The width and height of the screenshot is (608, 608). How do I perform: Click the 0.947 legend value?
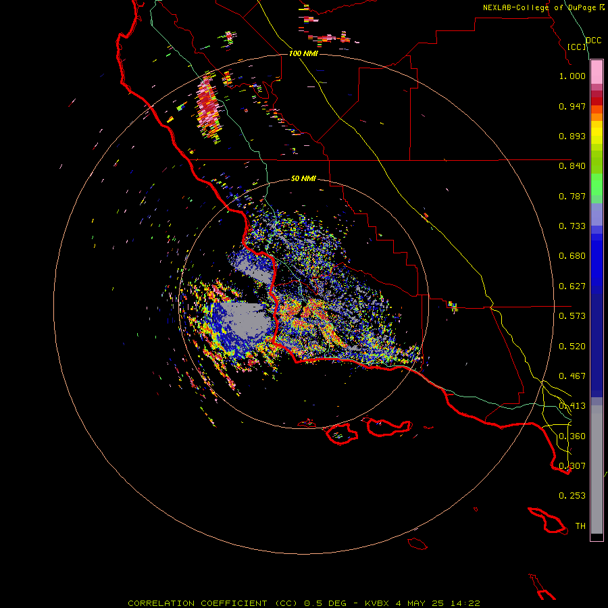tap(572, 106)
